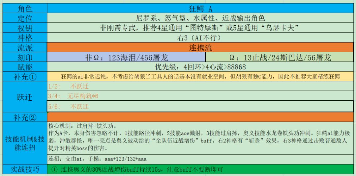Screen dimensions: 356x176
Task: Click the 核心机制：过肩摔+铁头功 description cell
Action: click(x=200, y=138)
